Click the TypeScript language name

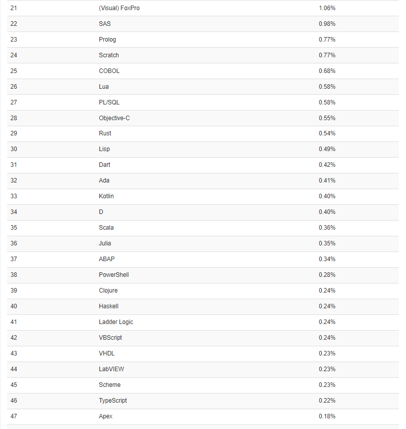[x=113, y=401]
